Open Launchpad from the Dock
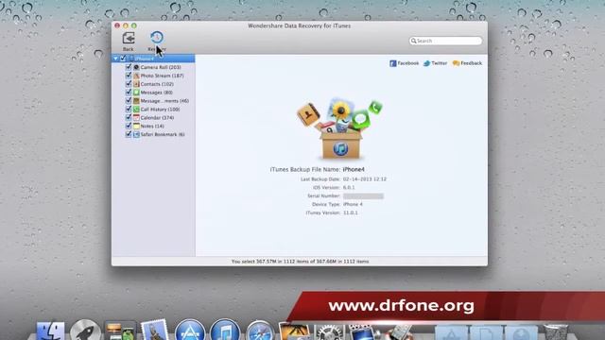The image size is (605, 340). click(x=85, y=331)
